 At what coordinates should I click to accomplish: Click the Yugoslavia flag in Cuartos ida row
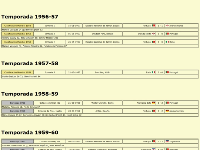tap(167, 141)
